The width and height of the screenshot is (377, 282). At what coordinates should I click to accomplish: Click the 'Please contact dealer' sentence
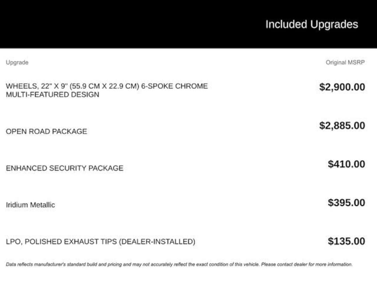coord(307,264)
